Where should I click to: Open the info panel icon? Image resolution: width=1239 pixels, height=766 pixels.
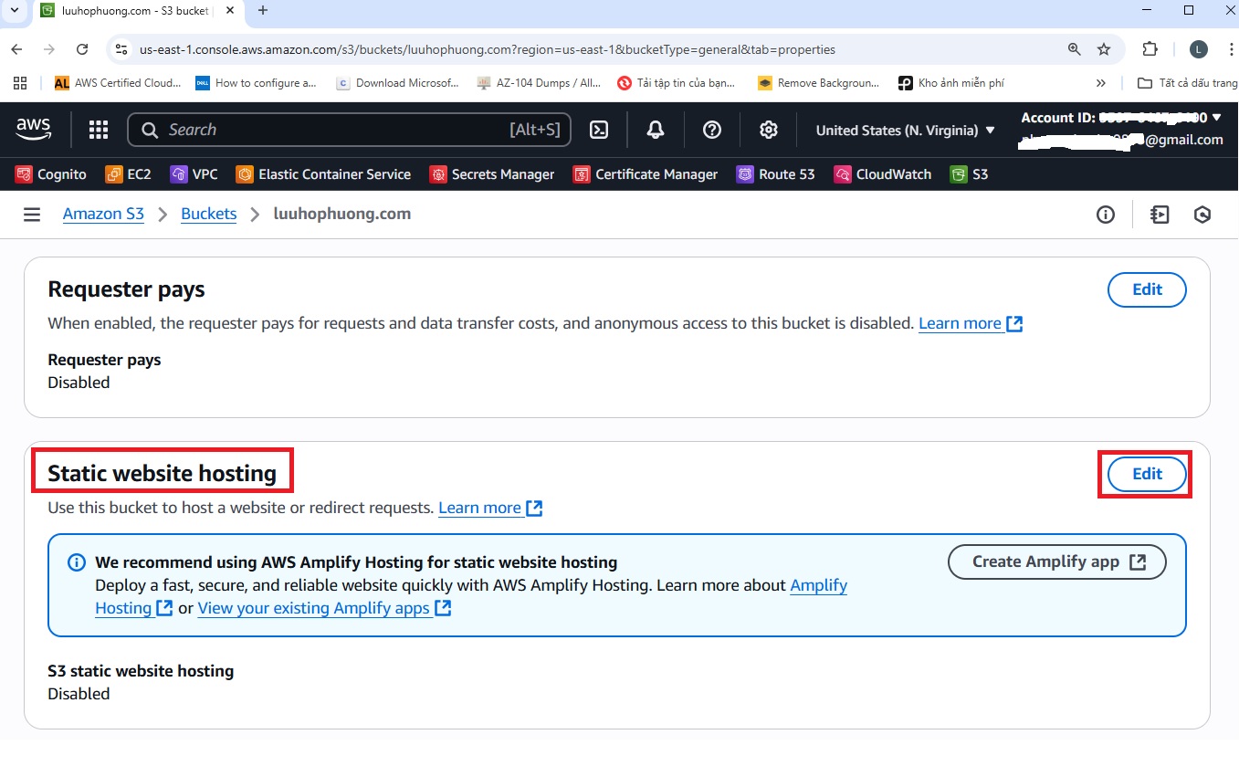[1105, 215]
